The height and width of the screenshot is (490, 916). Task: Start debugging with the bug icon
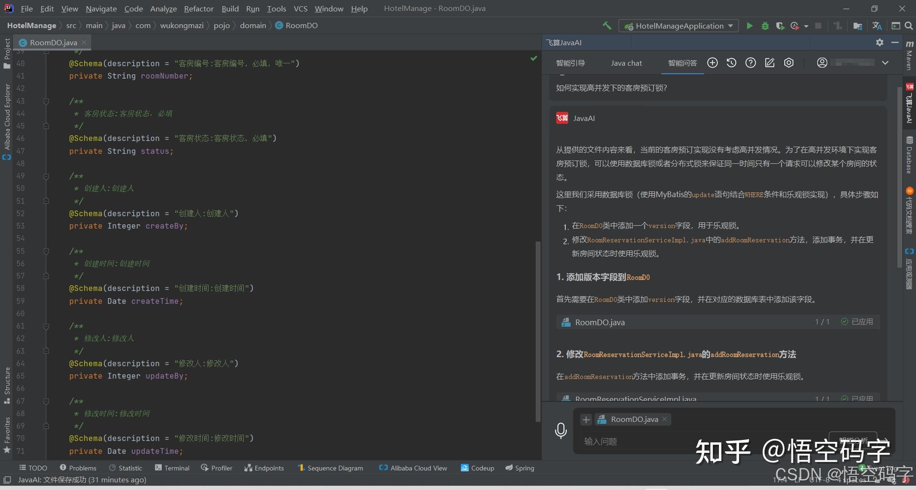coord(765,26)
